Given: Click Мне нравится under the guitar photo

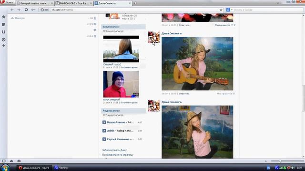Looking at the screenshot, I should point(226,94).
